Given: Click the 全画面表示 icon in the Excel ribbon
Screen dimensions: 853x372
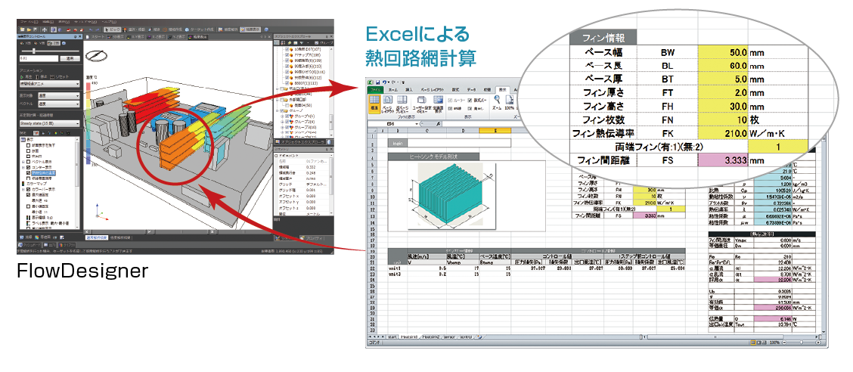Looking at the screenshot, I should point(439,104).
